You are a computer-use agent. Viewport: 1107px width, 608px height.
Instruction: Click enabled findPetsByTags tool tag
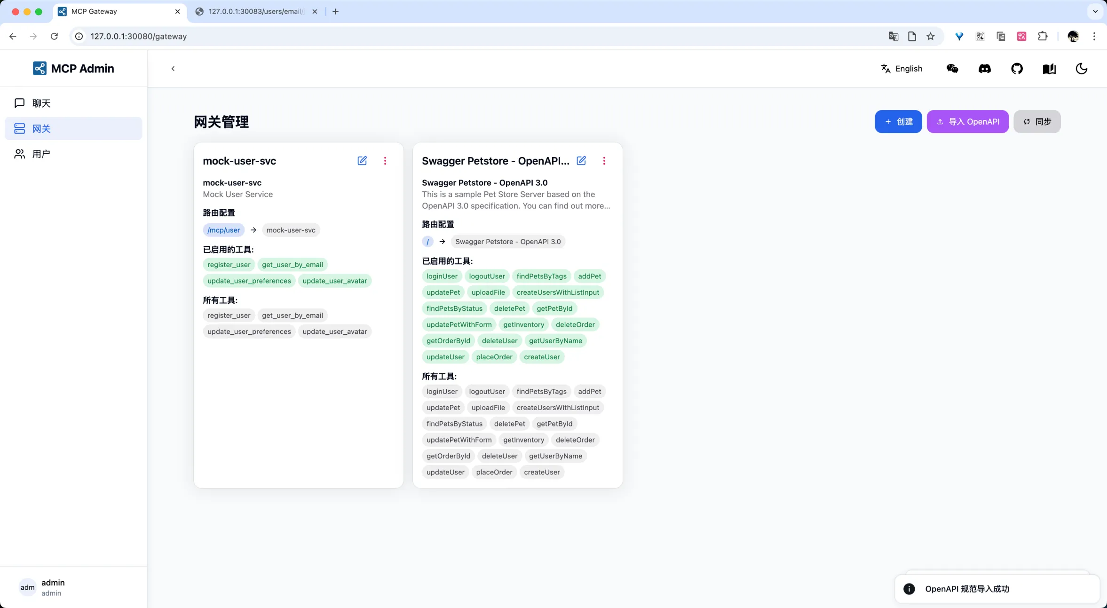point(541,276)
